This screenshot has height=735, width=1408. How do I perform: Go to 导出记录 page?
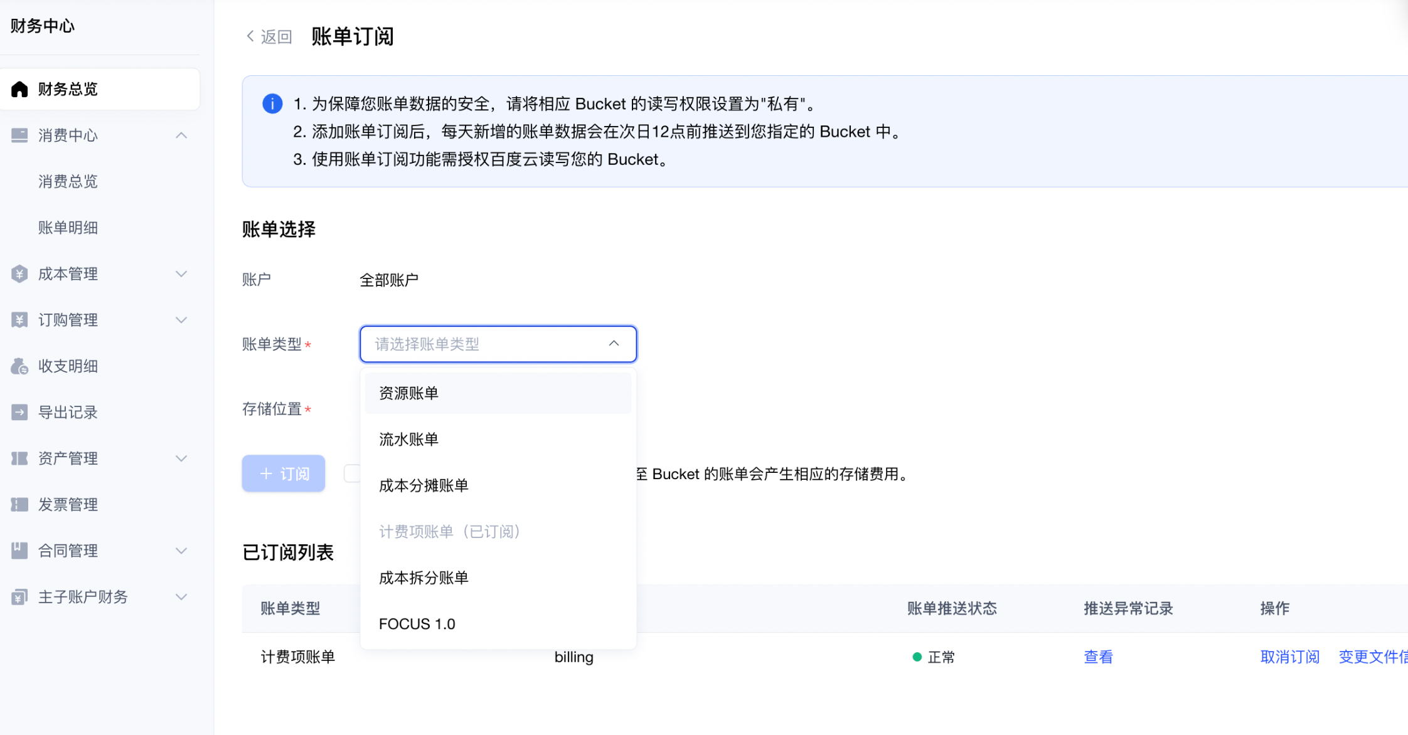68,412
